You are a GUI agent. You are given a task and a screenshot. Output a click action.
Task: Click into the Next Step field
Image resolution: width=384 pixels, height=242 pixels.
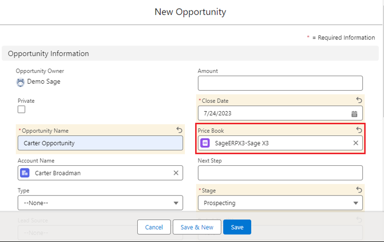tap(280, 173)
